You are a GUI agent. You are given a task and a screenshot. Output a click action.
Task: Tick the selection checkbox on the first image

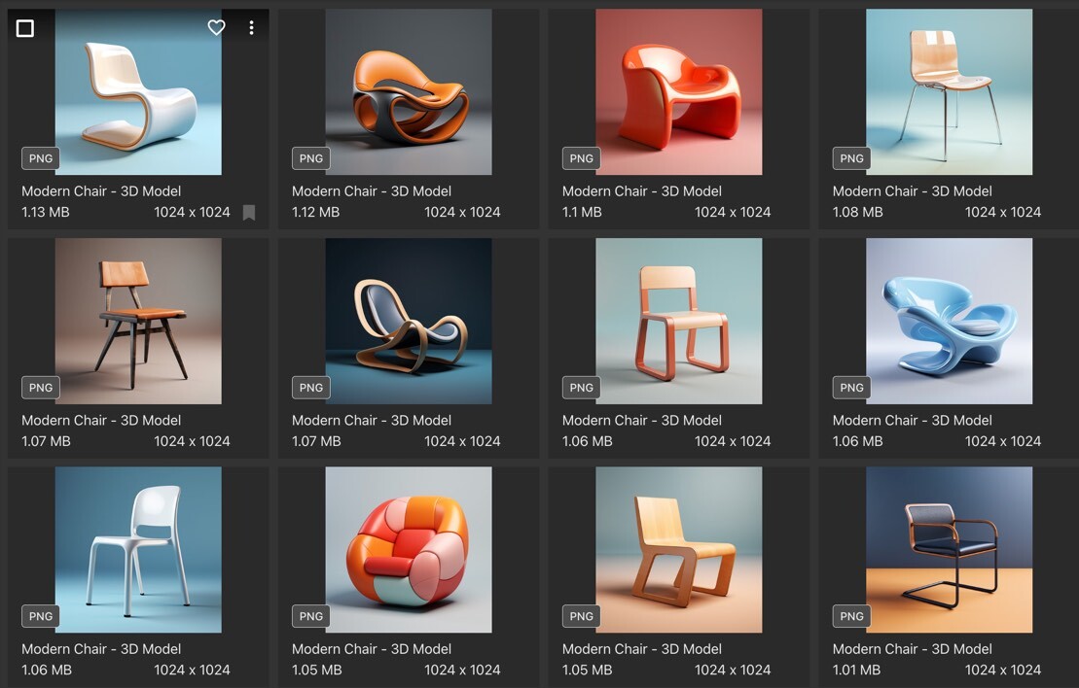(x=25, y=28)
